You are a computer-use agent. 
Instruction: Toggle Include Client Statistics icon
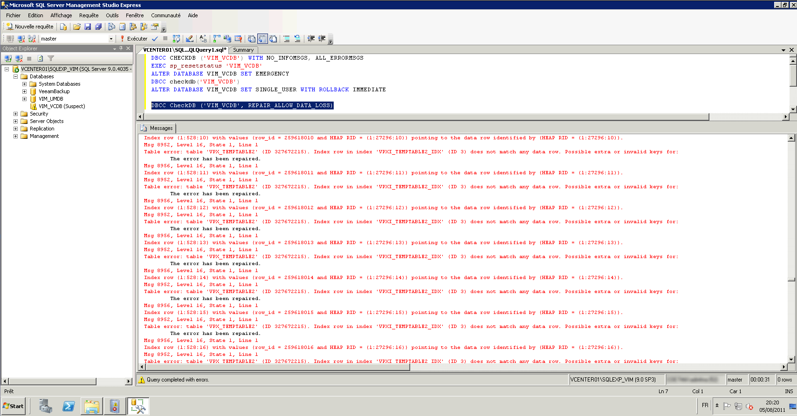(227, 39)
